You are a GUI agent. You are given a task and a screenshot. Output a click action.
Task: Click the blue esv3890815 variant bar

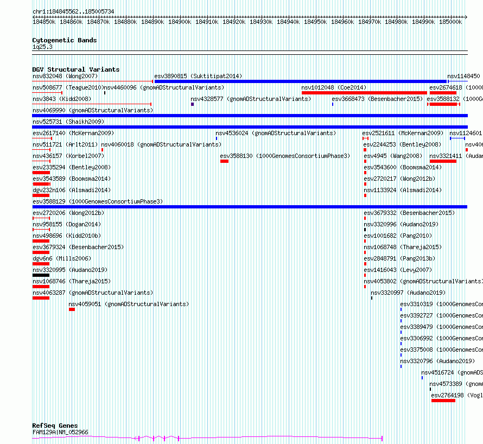(x=300, y=81)
